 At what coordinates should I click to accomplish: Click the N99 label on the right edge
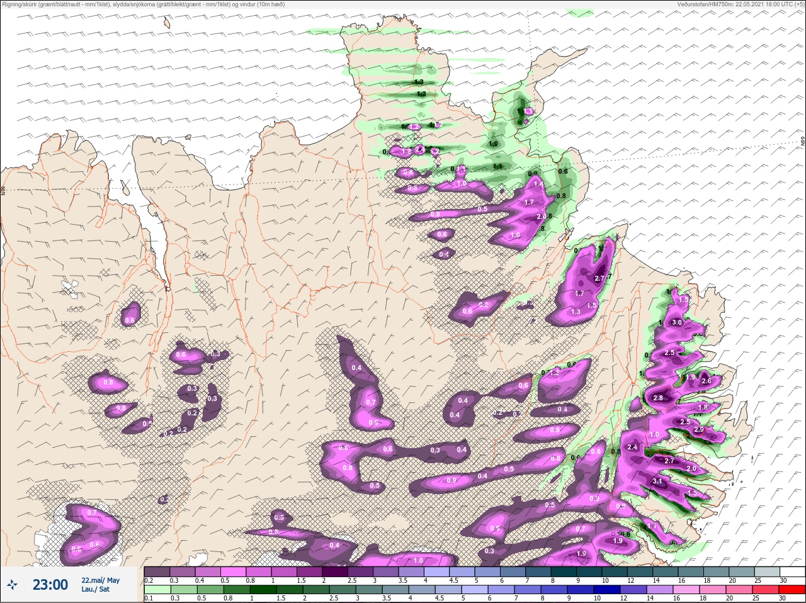(803, 142)
